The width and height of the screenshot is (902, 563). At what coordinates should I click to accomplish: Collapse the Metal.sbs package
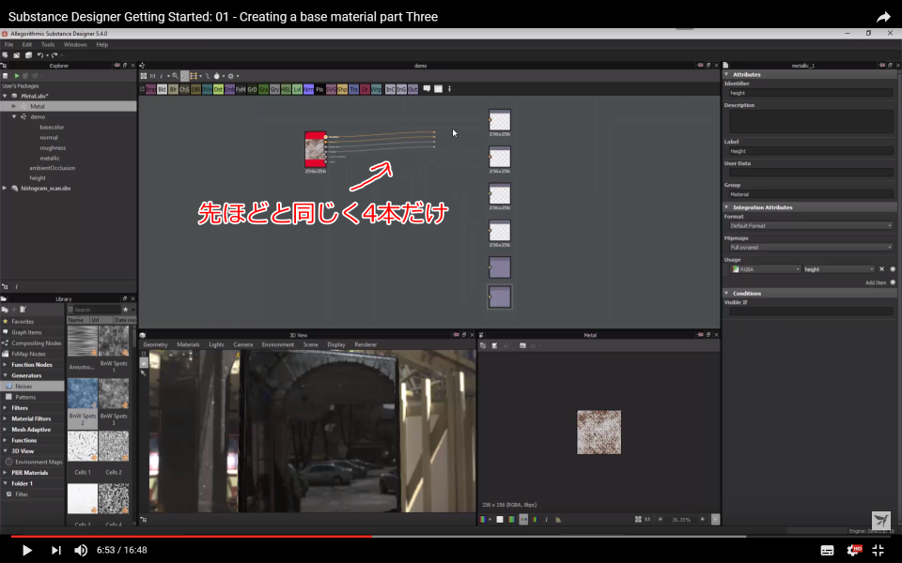(x=6, y=96)
